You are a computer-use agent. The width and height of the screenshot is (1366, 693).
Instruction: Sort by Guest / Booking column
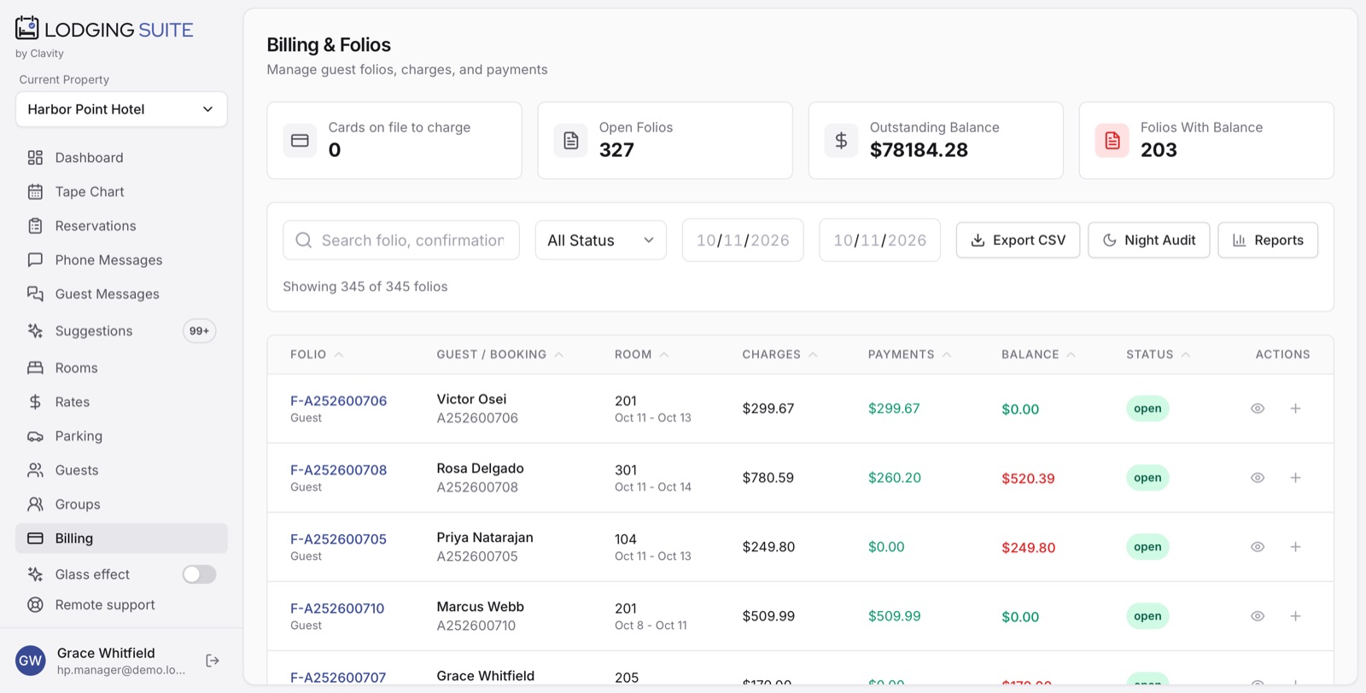500,354
